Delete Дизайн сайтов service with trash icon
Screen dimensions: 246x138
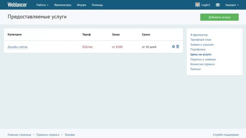click(x=178, y=46)
